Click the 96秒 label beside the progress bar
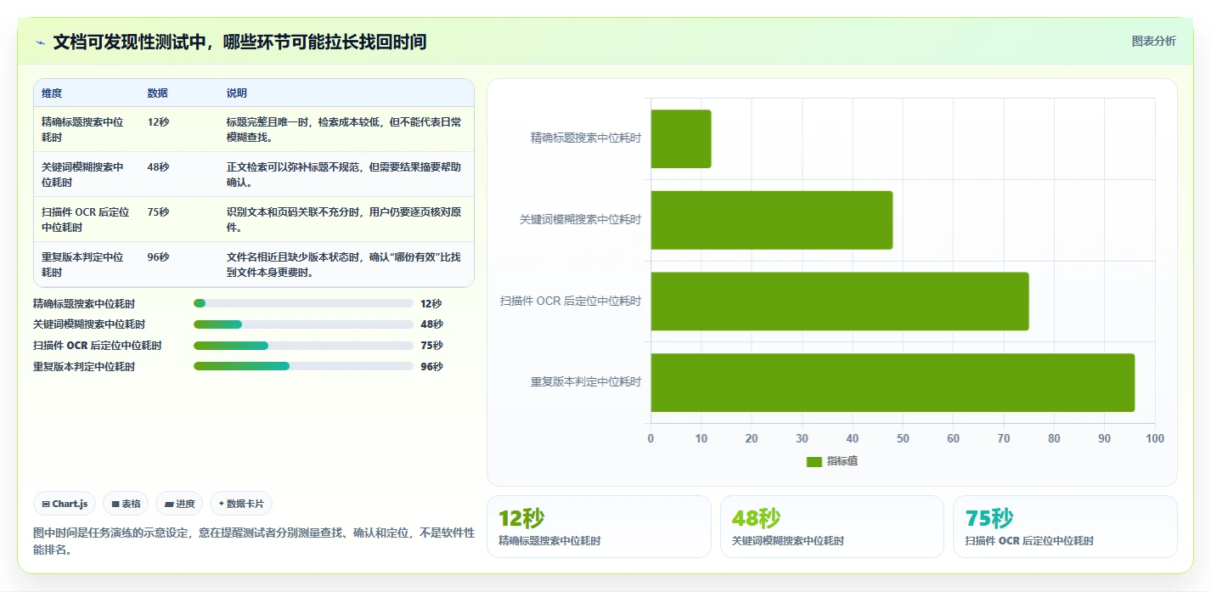Image resolution: width=1211 pixels, height=592 pixels. click(x=431, y=367)
